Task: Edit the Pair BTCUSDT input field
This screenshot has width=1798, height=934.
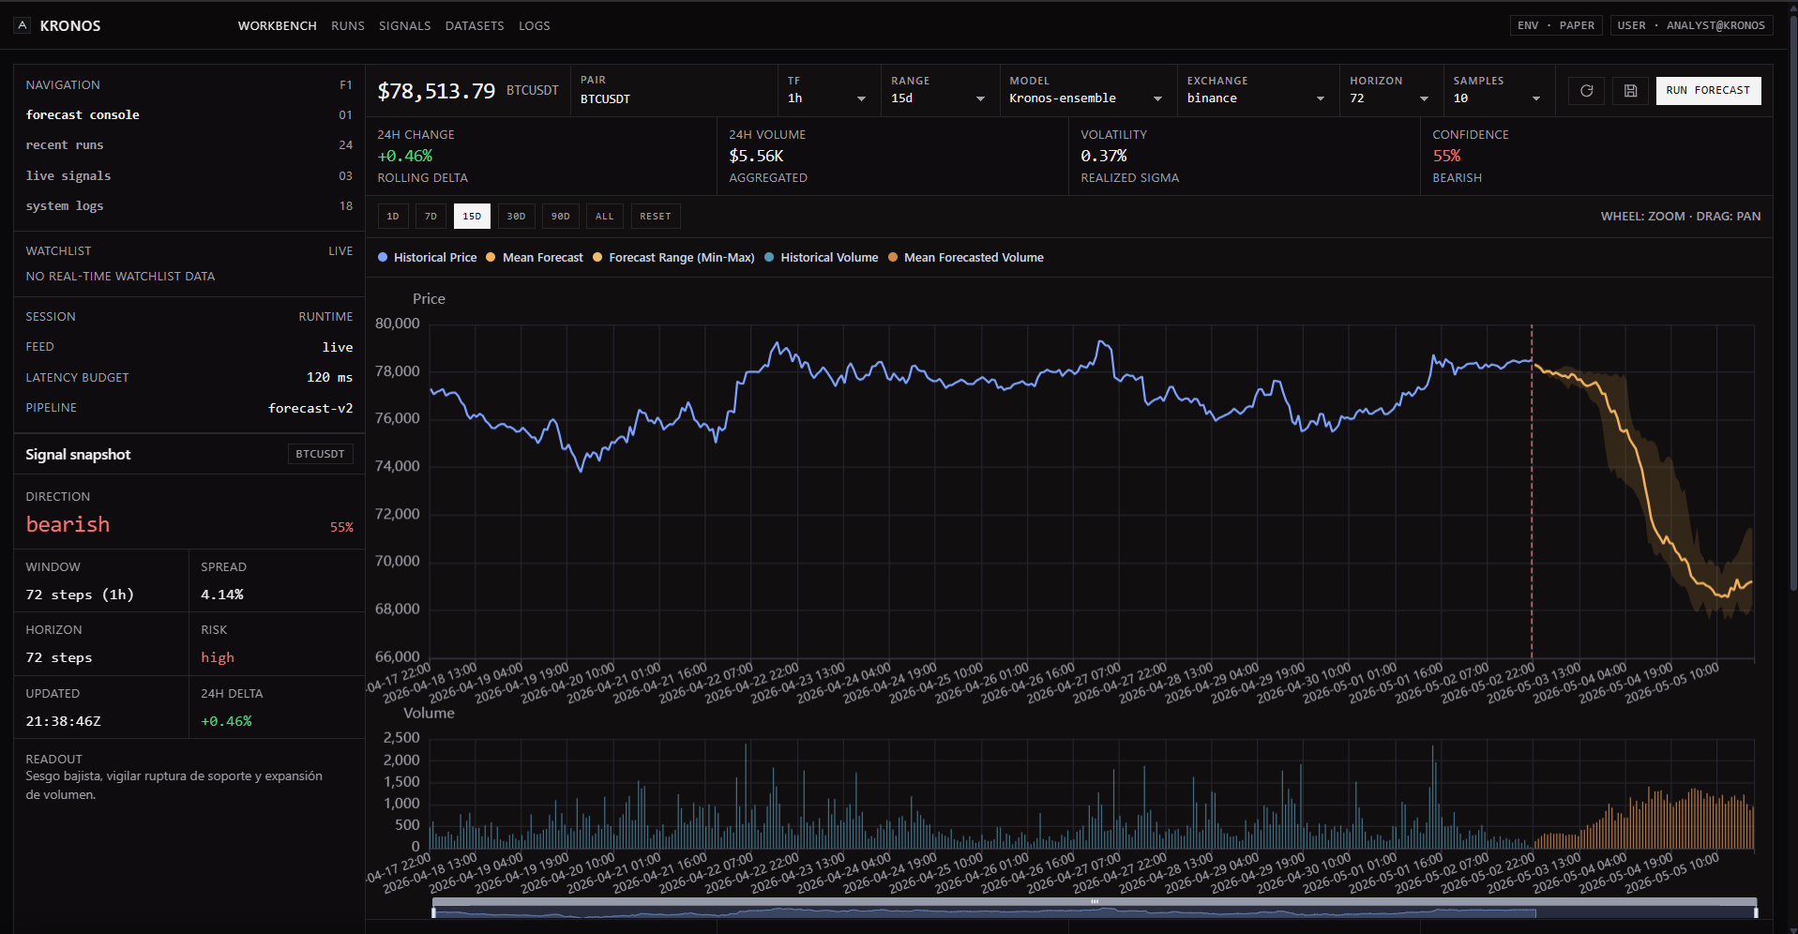Action: 673,99
